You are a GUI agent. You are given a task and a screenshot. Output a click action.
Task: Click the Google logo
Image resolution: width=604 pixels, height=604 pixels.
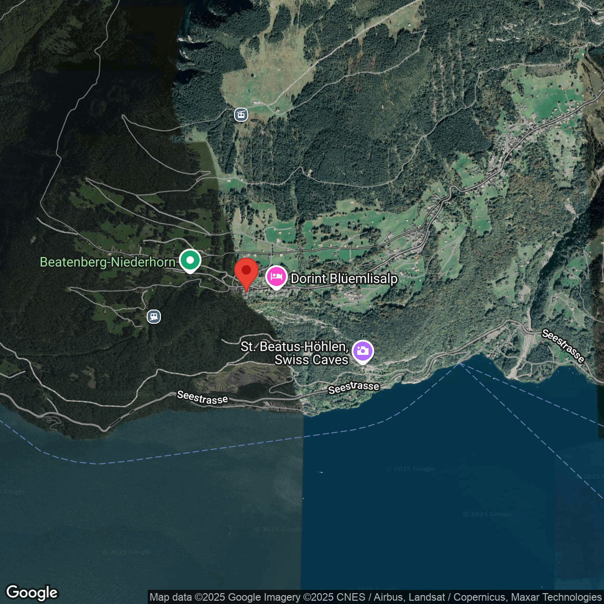[32, 593]
